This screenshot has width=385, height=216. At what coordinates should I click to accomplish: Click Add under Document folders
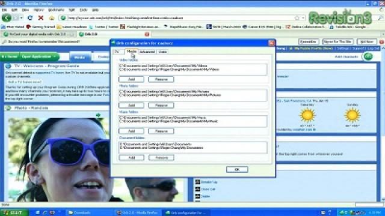tap(132, 157)
